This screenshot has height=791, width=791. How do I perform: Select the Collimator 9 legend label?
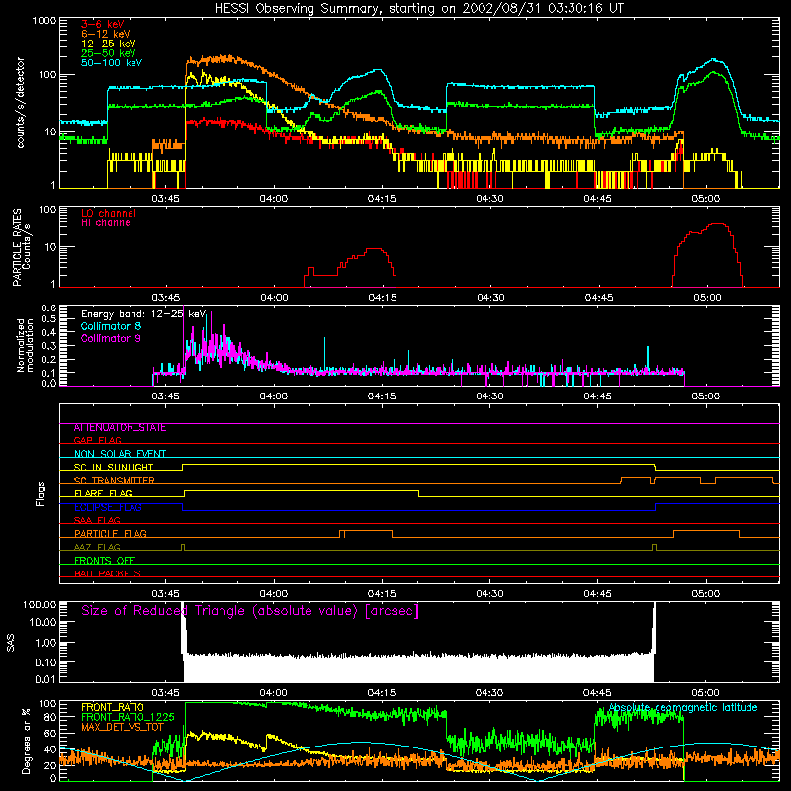point(111,338)
